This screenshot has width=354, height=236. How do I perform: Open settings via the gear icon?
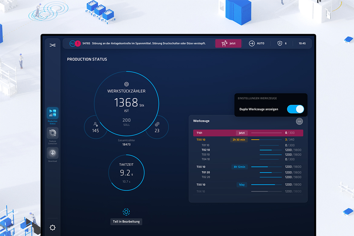coord(52,227)
